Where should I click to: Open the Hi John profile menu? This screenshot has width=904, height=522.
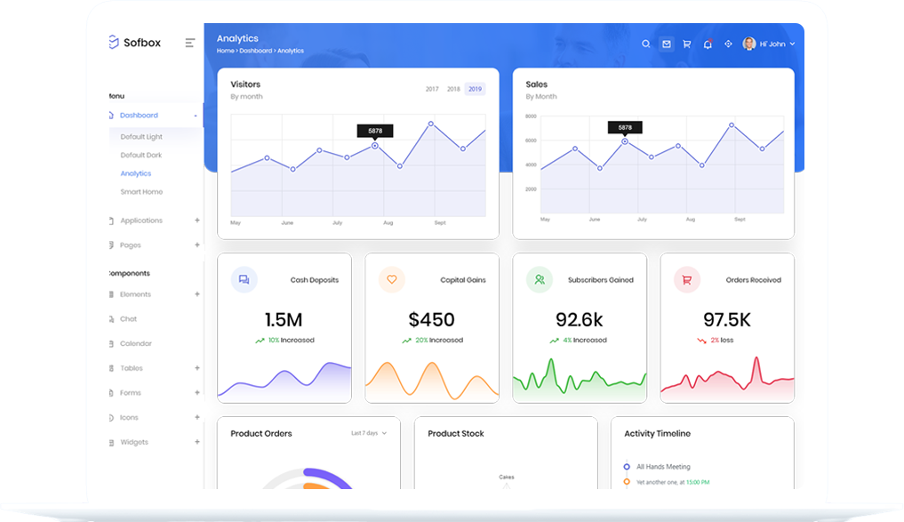click(x=772, y=43)
